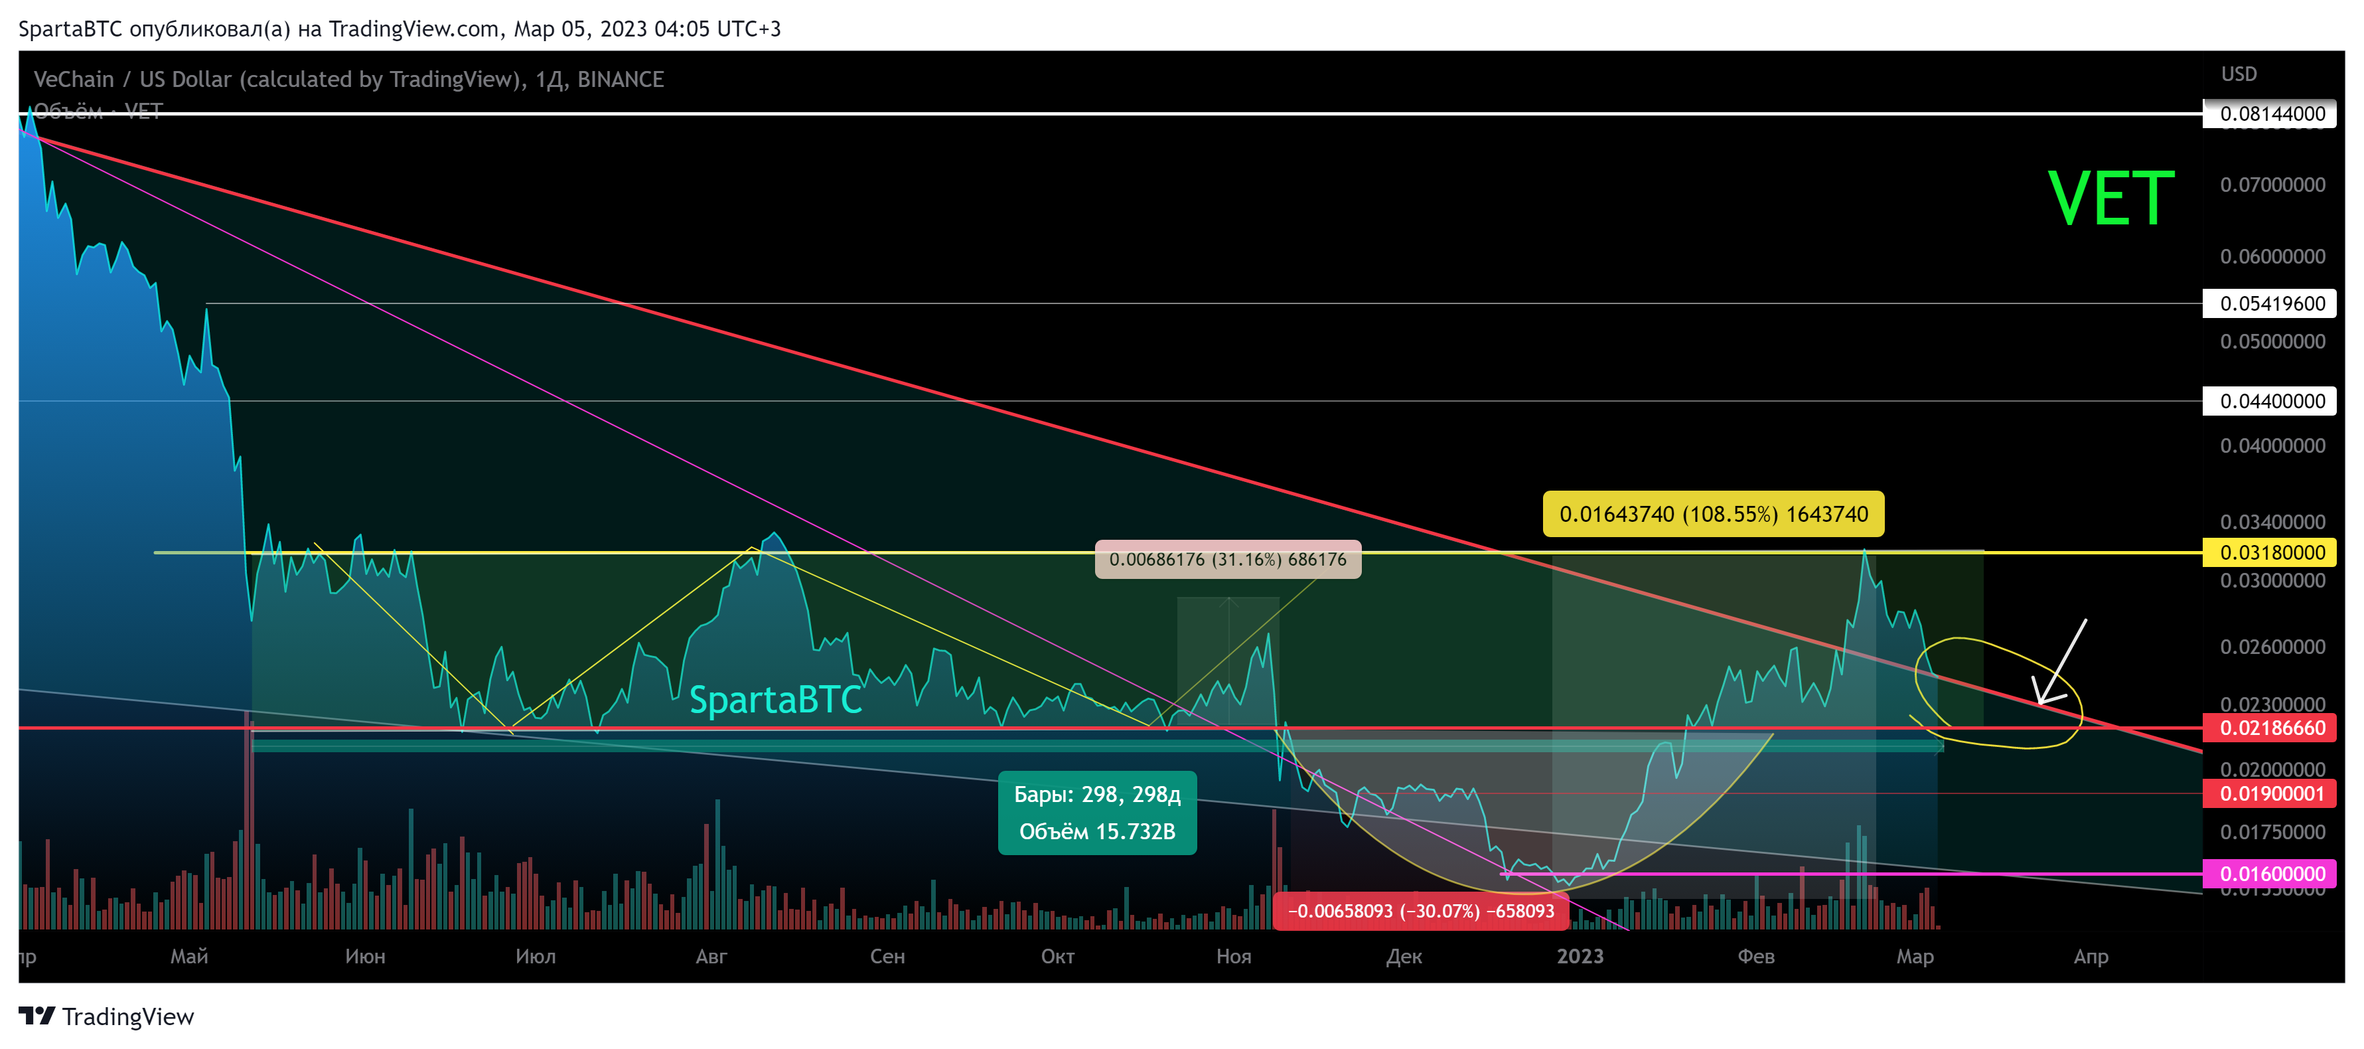Click the publication header by SpartaBTC
Image resolution: width=2364 pixels, height=1049 pixels.
400,29
